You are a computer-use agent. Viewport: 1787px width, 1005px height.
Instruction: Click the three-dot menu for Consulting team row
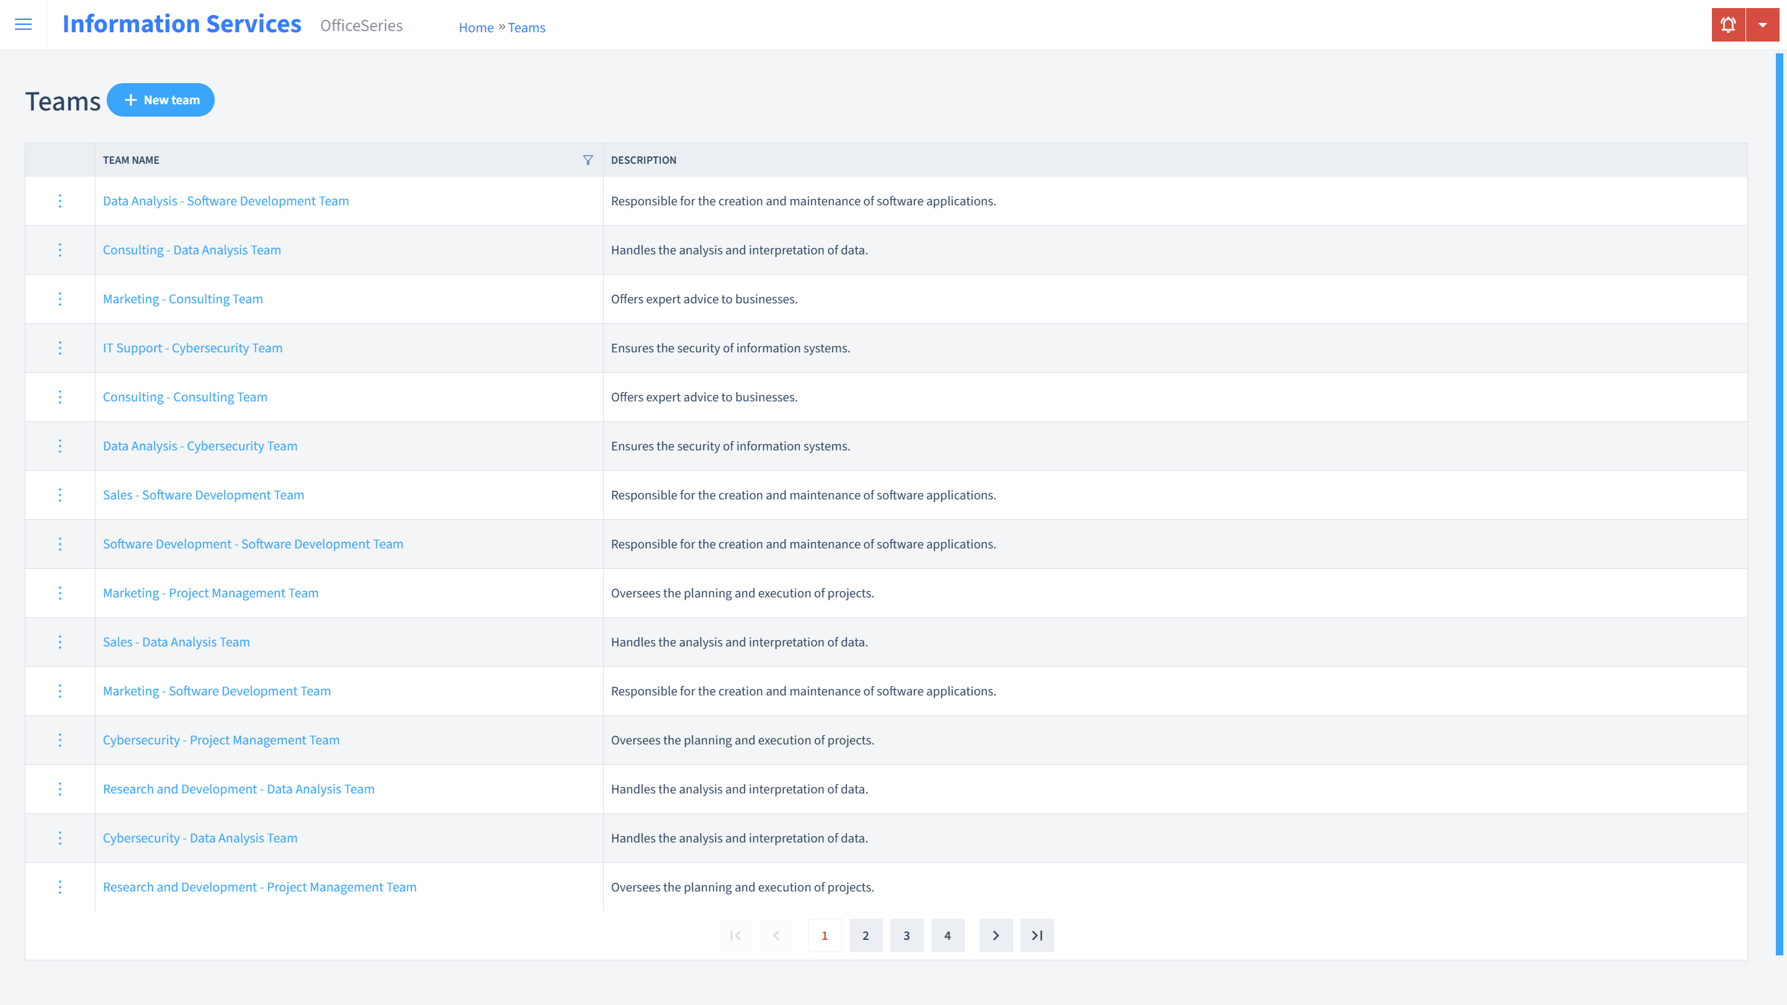(x=60, y=396)
